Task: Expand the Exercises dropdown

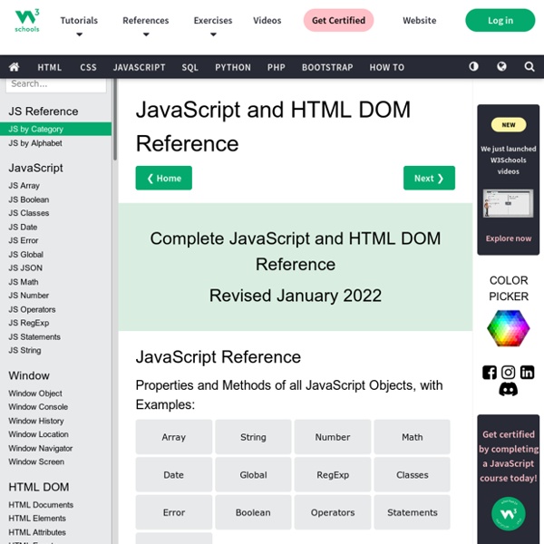Action: pos(213,25)
